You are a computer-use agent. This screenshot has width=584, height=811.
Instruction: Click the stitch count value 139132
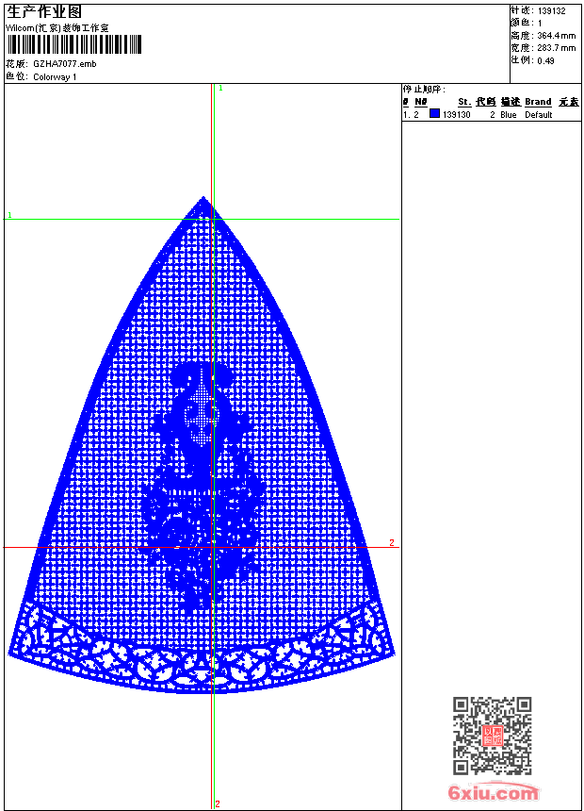click(x=553, y=10)
